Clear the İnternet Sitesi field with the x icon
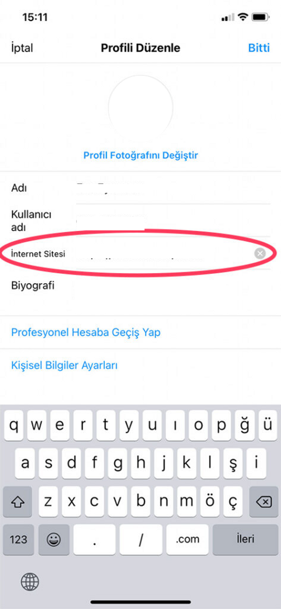281x609 pixels. 260,253
